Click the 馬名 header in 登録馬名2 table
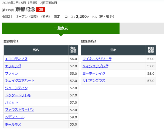 (x=113, y=50)
